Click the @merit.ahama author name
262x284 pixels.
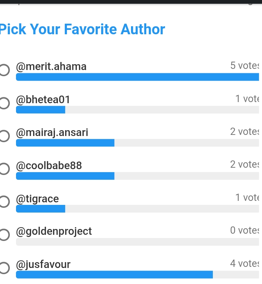[x=51, y=67]
